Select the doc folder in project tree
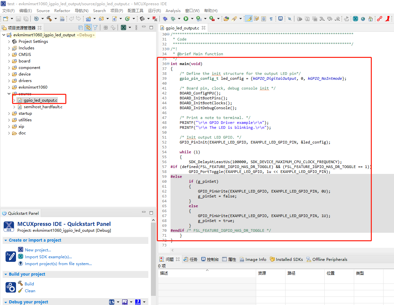This screenshot has height=305, width=394. 22,133
